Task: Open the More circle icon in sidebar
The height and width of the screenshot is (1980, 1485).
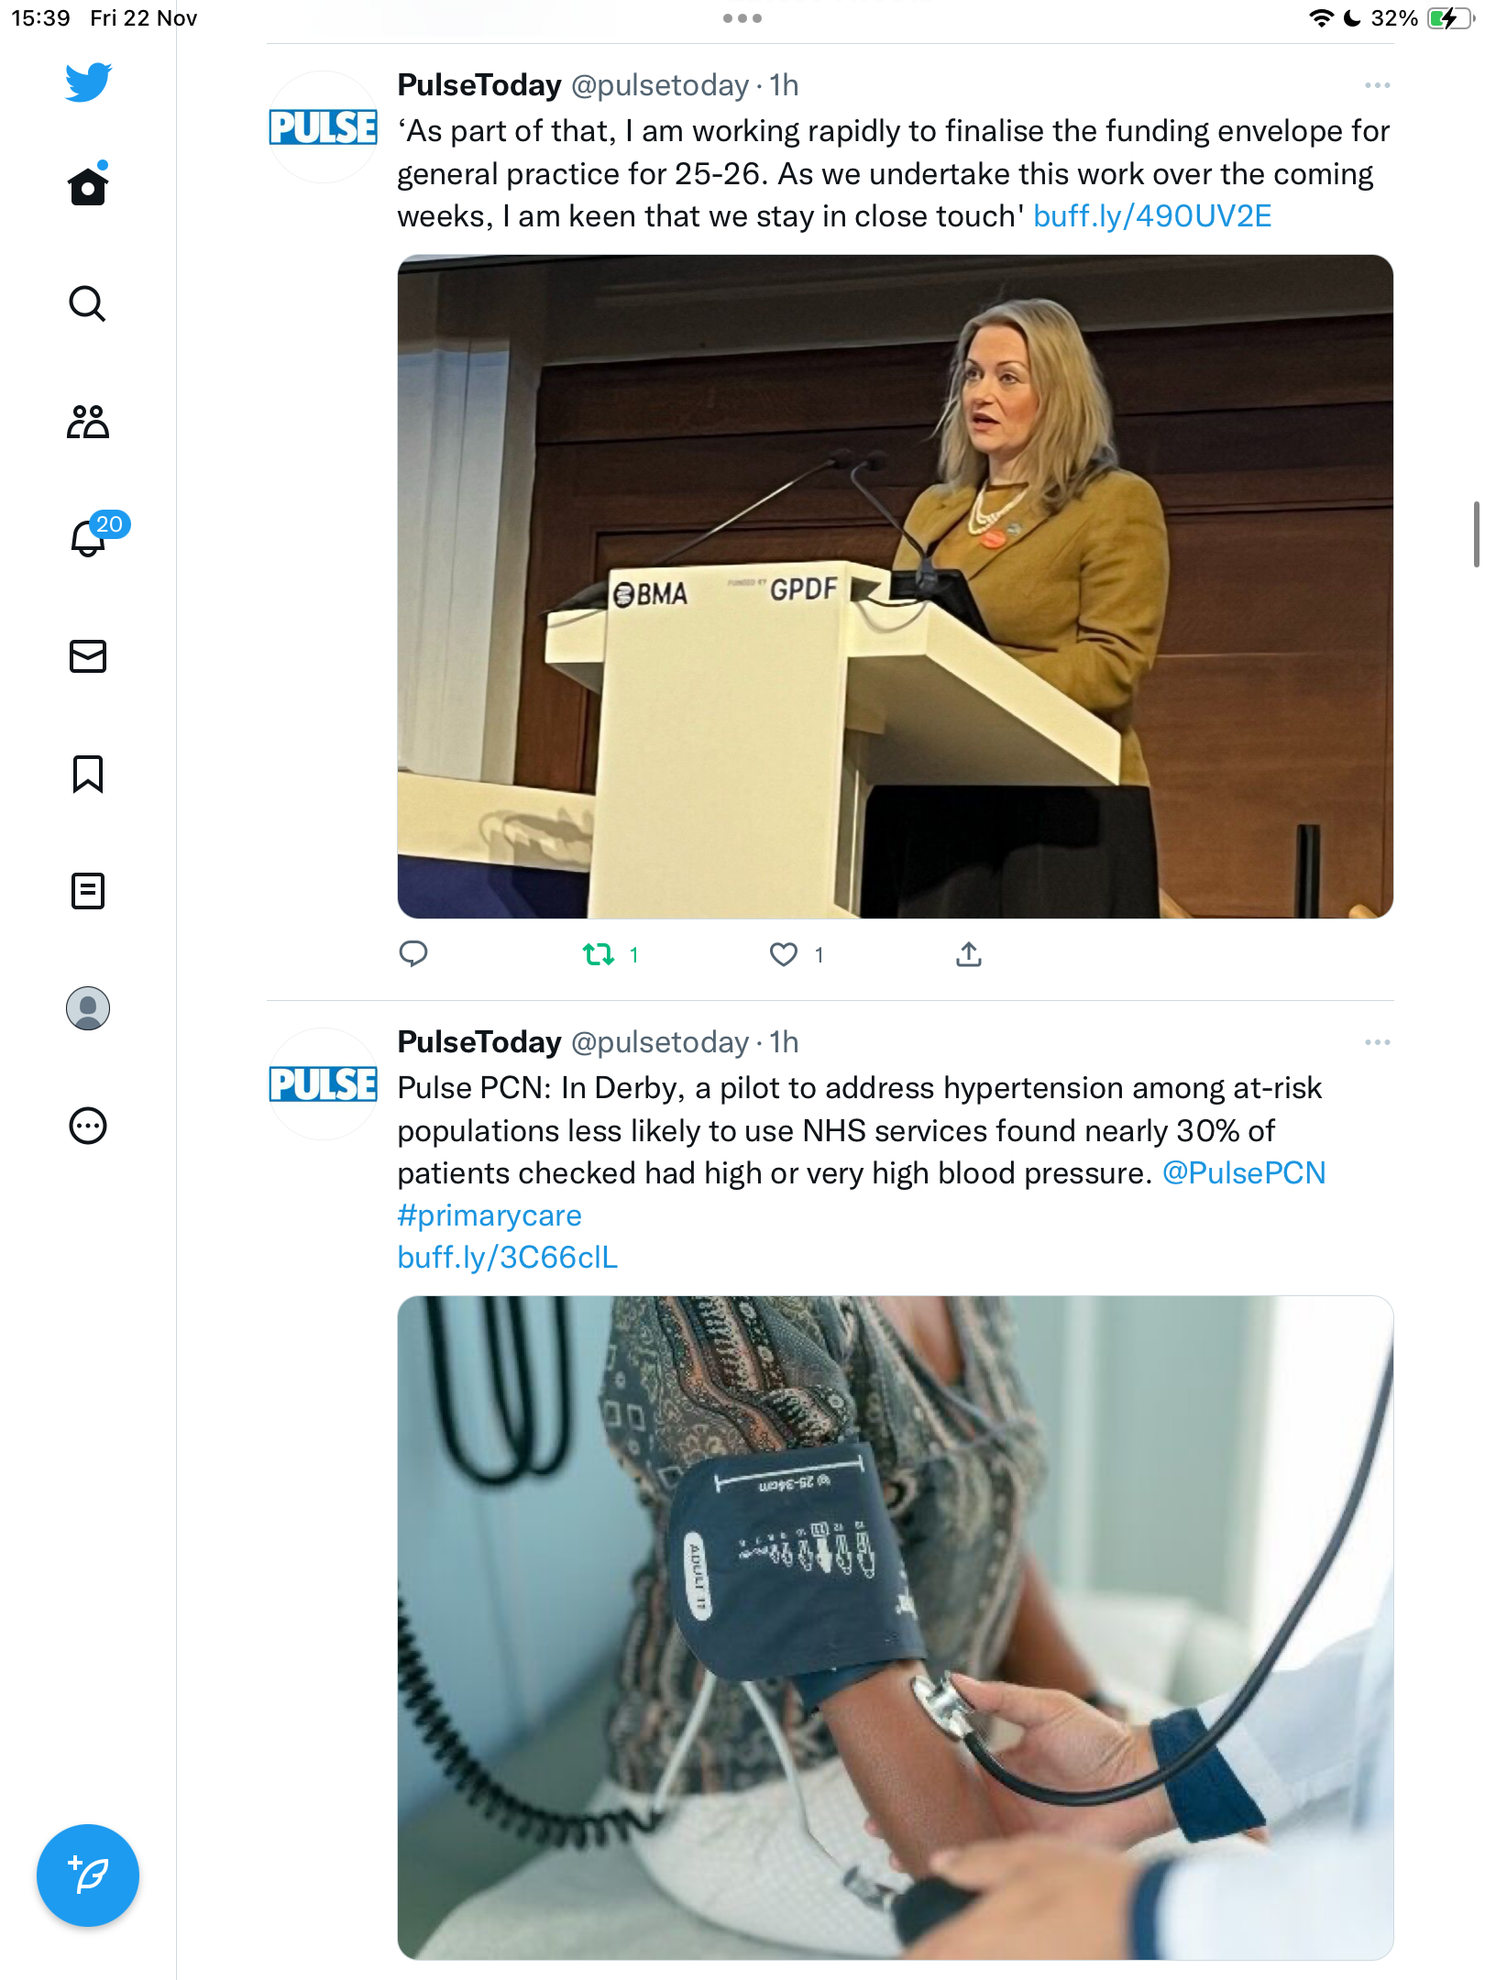Action: coord(88,1126)
